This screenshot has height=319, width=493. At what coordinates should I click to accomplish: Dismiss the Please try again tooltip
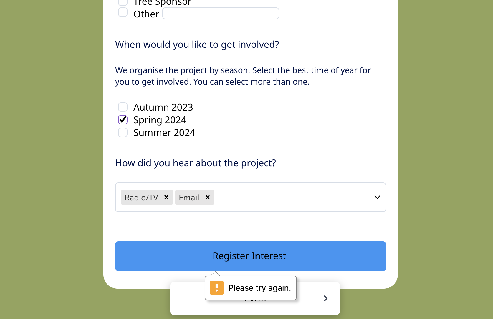251,288
